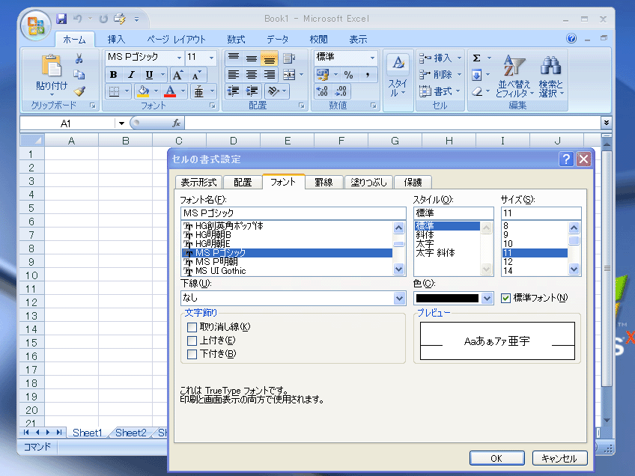Click the Italic icon in the ribbon
Screen dimensions: 635x476
(x=131, y=75)
